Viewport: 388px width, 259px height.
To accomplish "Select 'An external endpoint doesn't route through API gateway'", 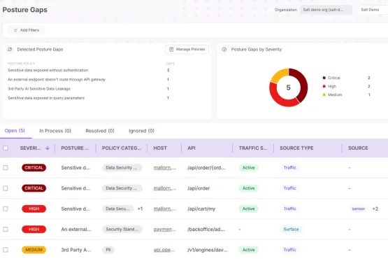I will (57, 80).
